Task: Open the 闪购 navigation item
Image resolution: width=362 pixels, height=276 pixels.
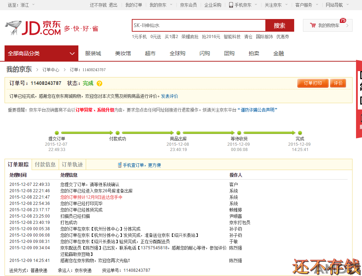Action: pos(205,54)
